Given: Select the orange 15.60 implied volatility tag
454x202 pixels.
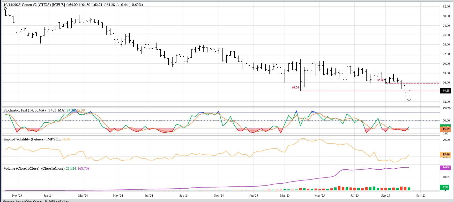Looking at the screenshot, I should [445, 154].
